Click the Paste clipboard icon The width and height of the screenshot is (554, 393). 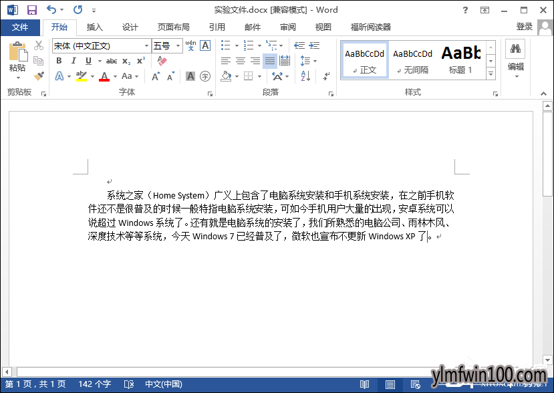pyautogui.click(x=17, y=51)
